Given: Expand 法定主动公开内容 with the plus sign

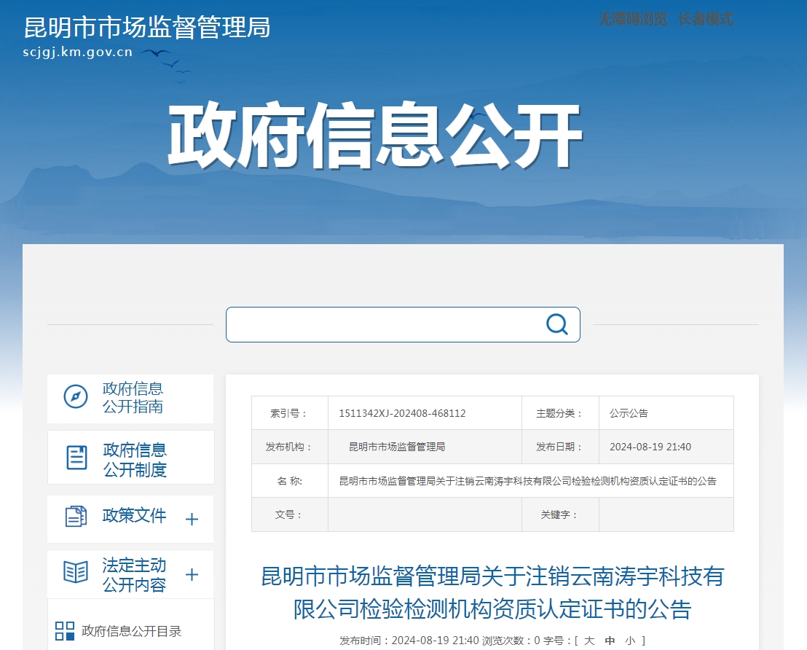Looking at the screenshot, I should click(x=192, y=575).
